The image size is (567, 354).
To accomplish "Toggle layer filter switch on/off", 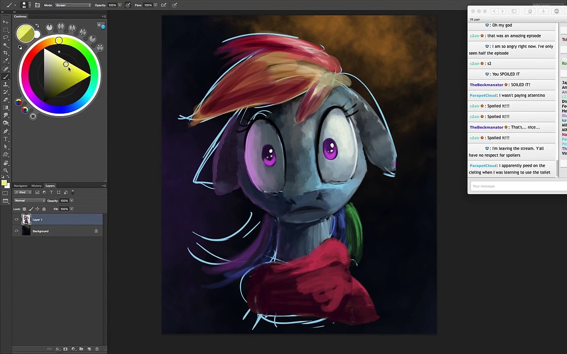I will point(73,192).
